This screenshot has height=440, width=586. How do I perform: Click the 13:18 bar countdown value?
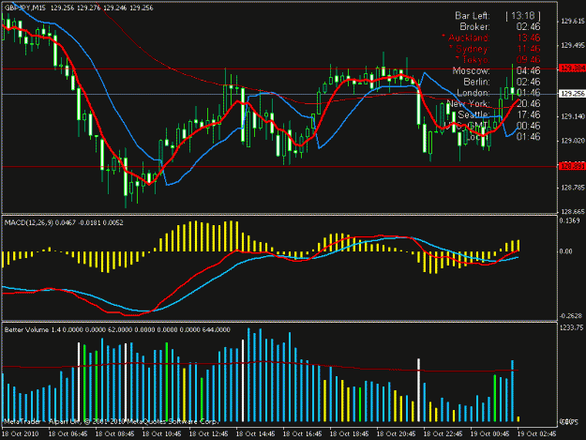point(523,16)
